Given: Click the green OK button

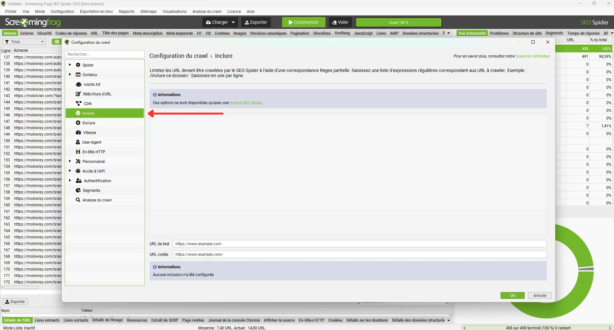Looking at the screenshot, I should [512, 296].
